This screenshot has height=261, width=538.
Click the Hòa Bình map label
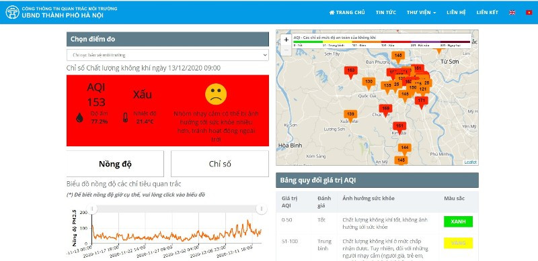tap(291, 145)
